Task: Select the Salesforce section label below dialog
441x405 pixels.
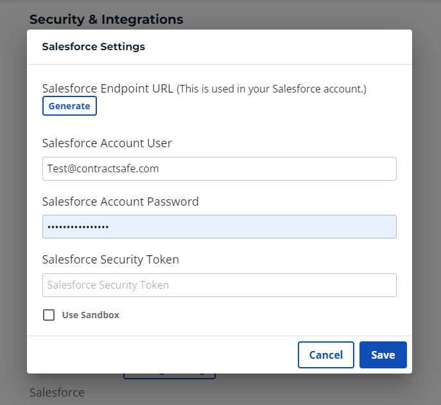Action: 57,392
